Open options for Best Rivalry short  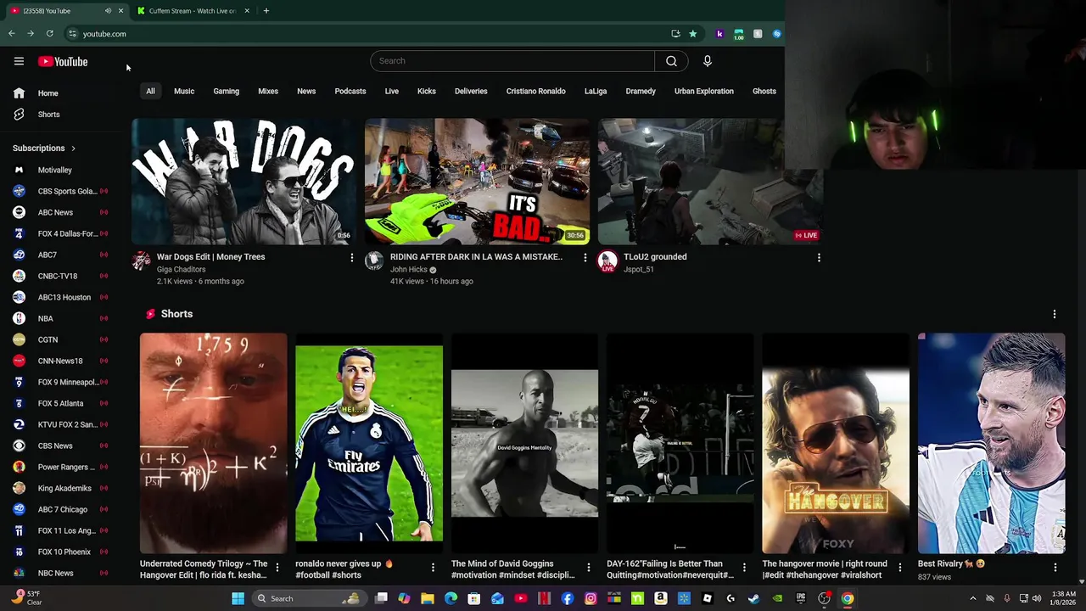pyautogui.click(x=1055, y=568)
